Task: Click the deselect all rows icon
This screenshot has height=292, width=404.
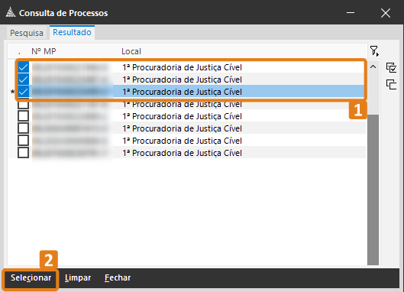Action: 391,84
